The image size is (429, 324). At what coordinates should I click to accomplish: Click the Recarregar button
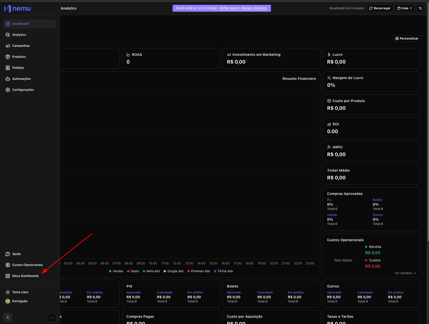pos(380,8)
